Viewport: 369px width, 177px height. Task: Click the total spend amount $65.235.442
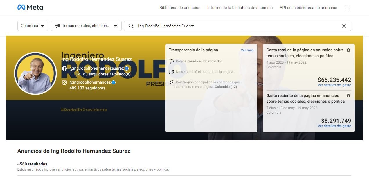coord(334,80)
